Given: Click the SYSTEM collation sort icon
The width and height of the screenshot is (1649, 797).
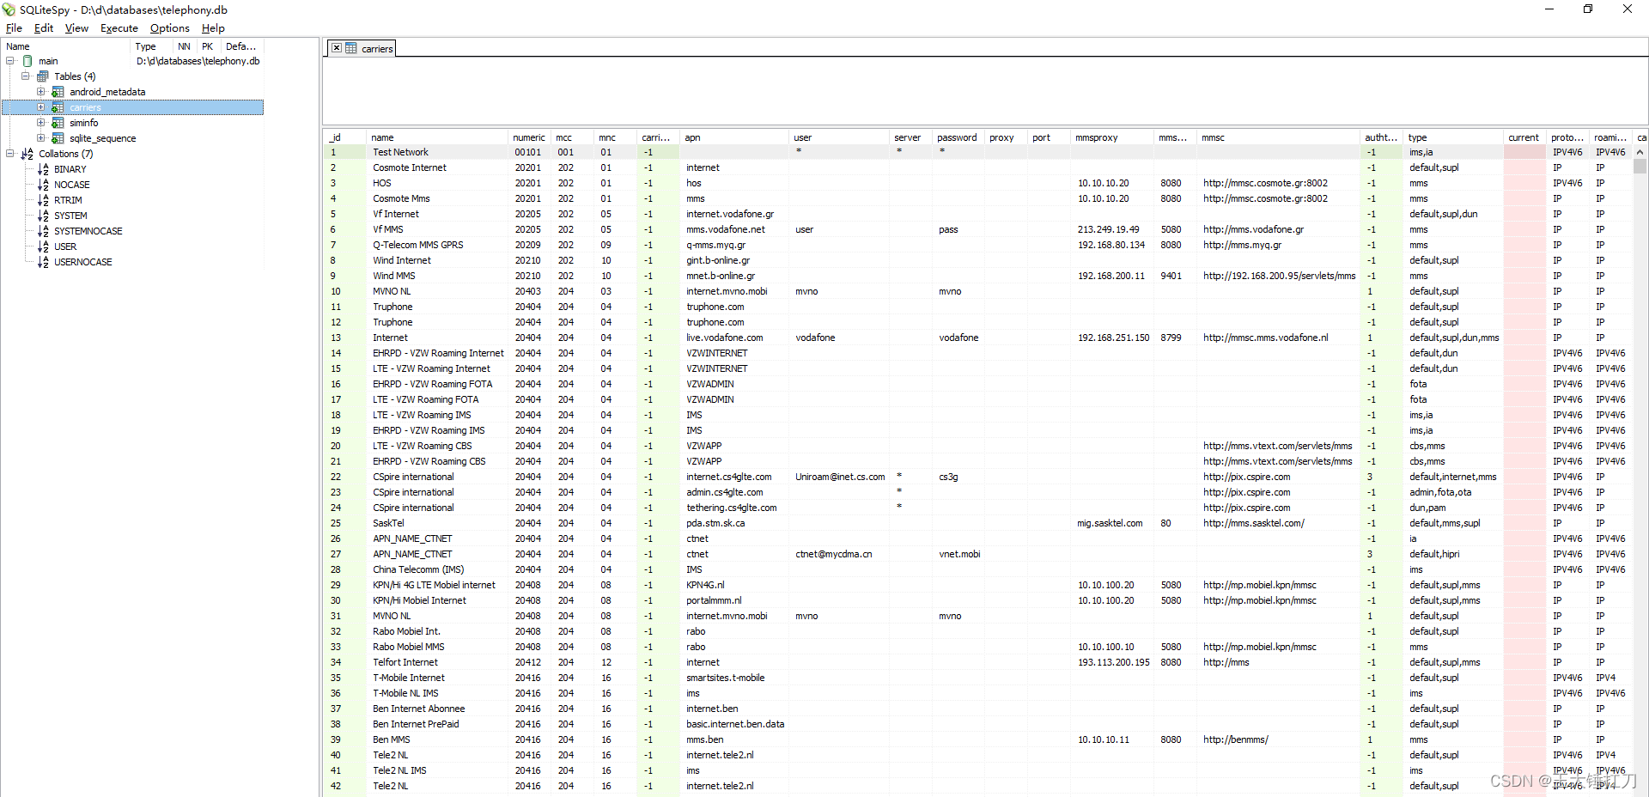Looking at the screenshot, I should [43, 216].
